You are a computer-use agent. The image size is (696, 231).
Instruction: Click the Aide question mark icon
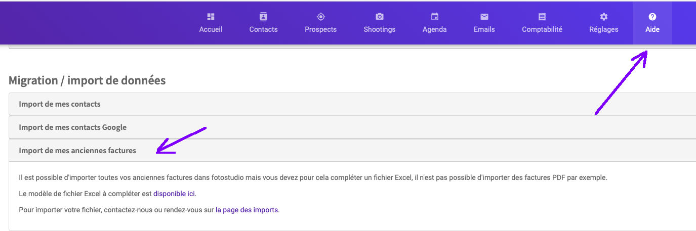pos(652,17)
